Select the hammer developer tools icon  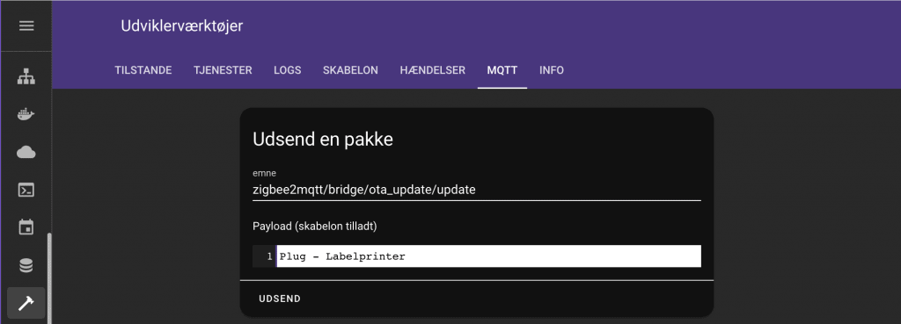[26, 303]
